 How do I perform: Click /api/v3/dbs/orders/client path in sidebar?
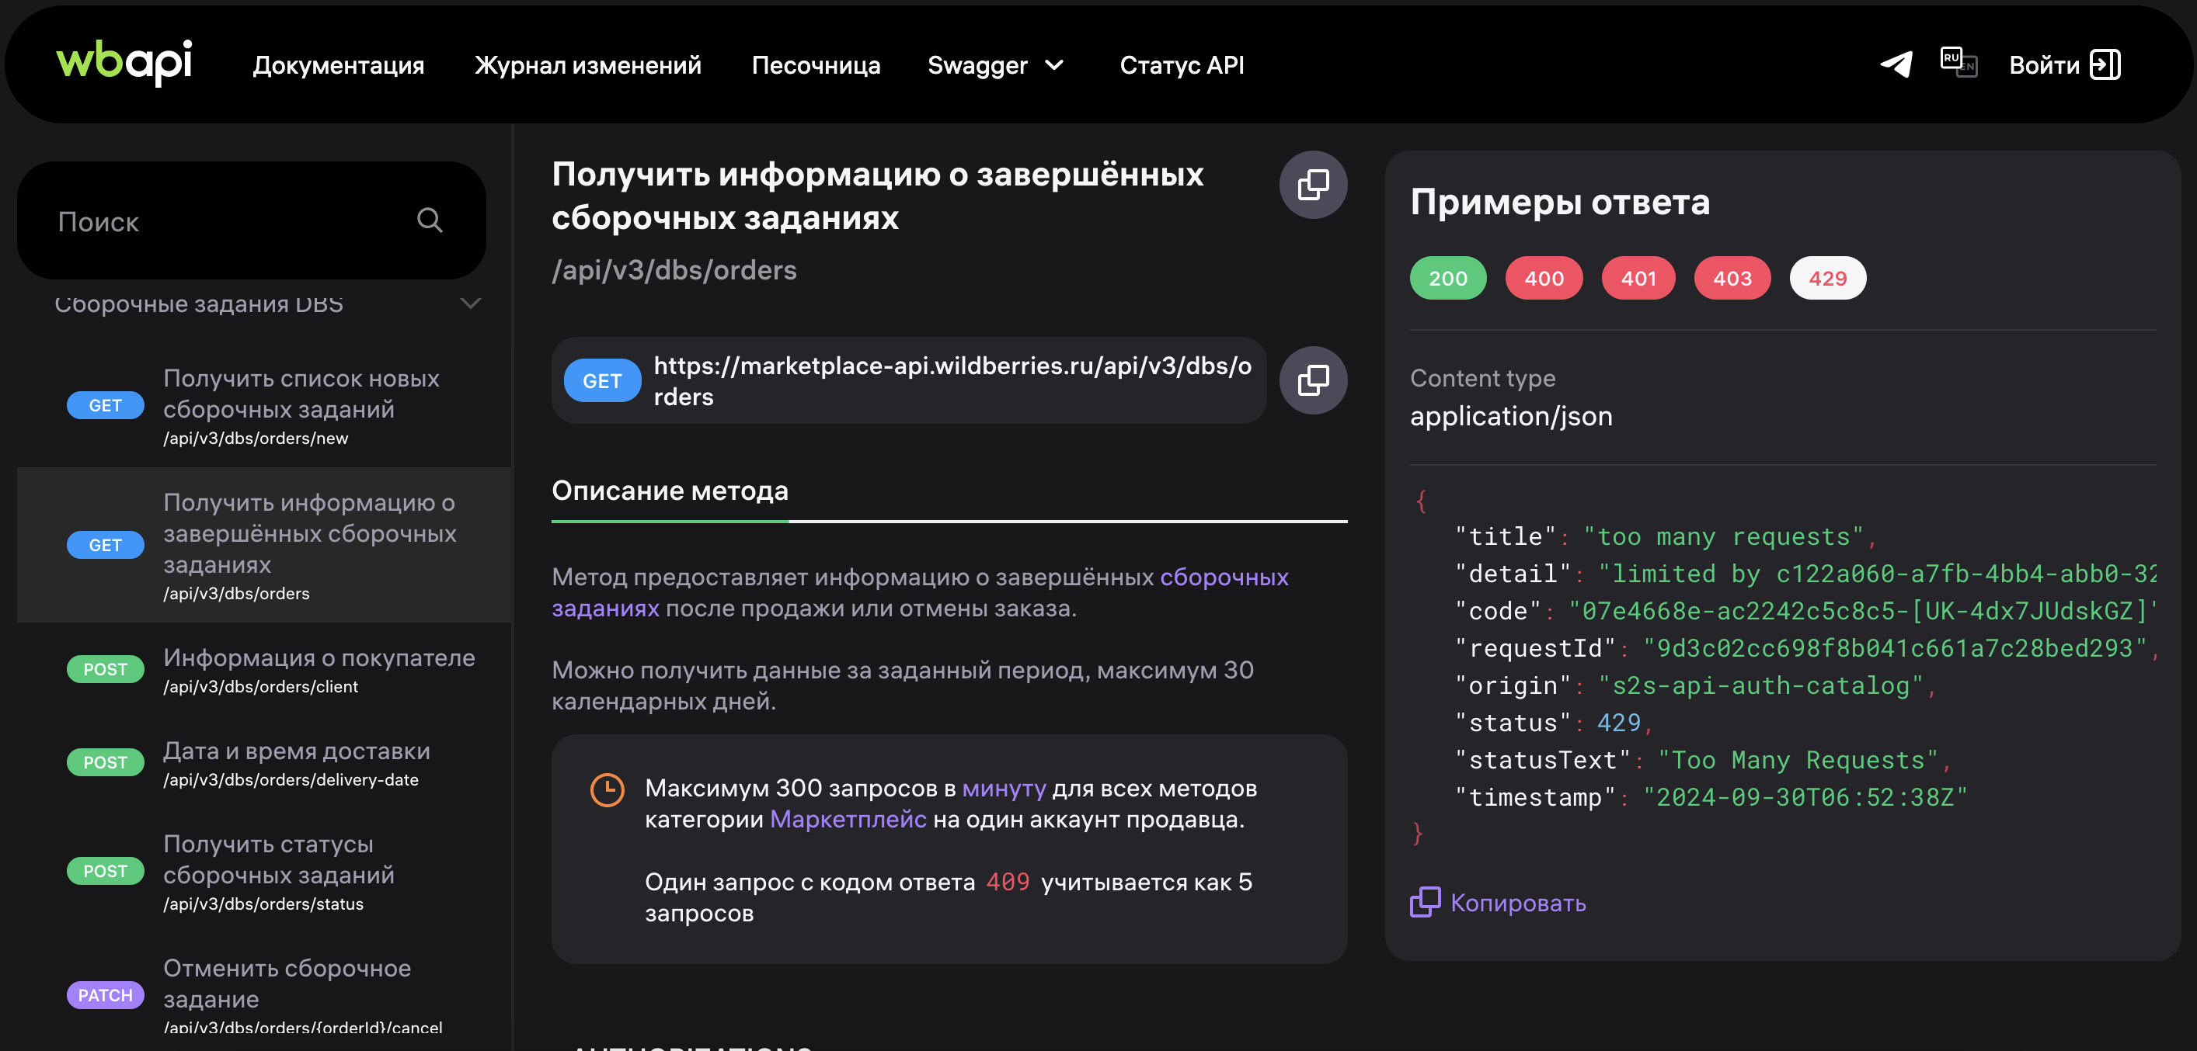260,687
